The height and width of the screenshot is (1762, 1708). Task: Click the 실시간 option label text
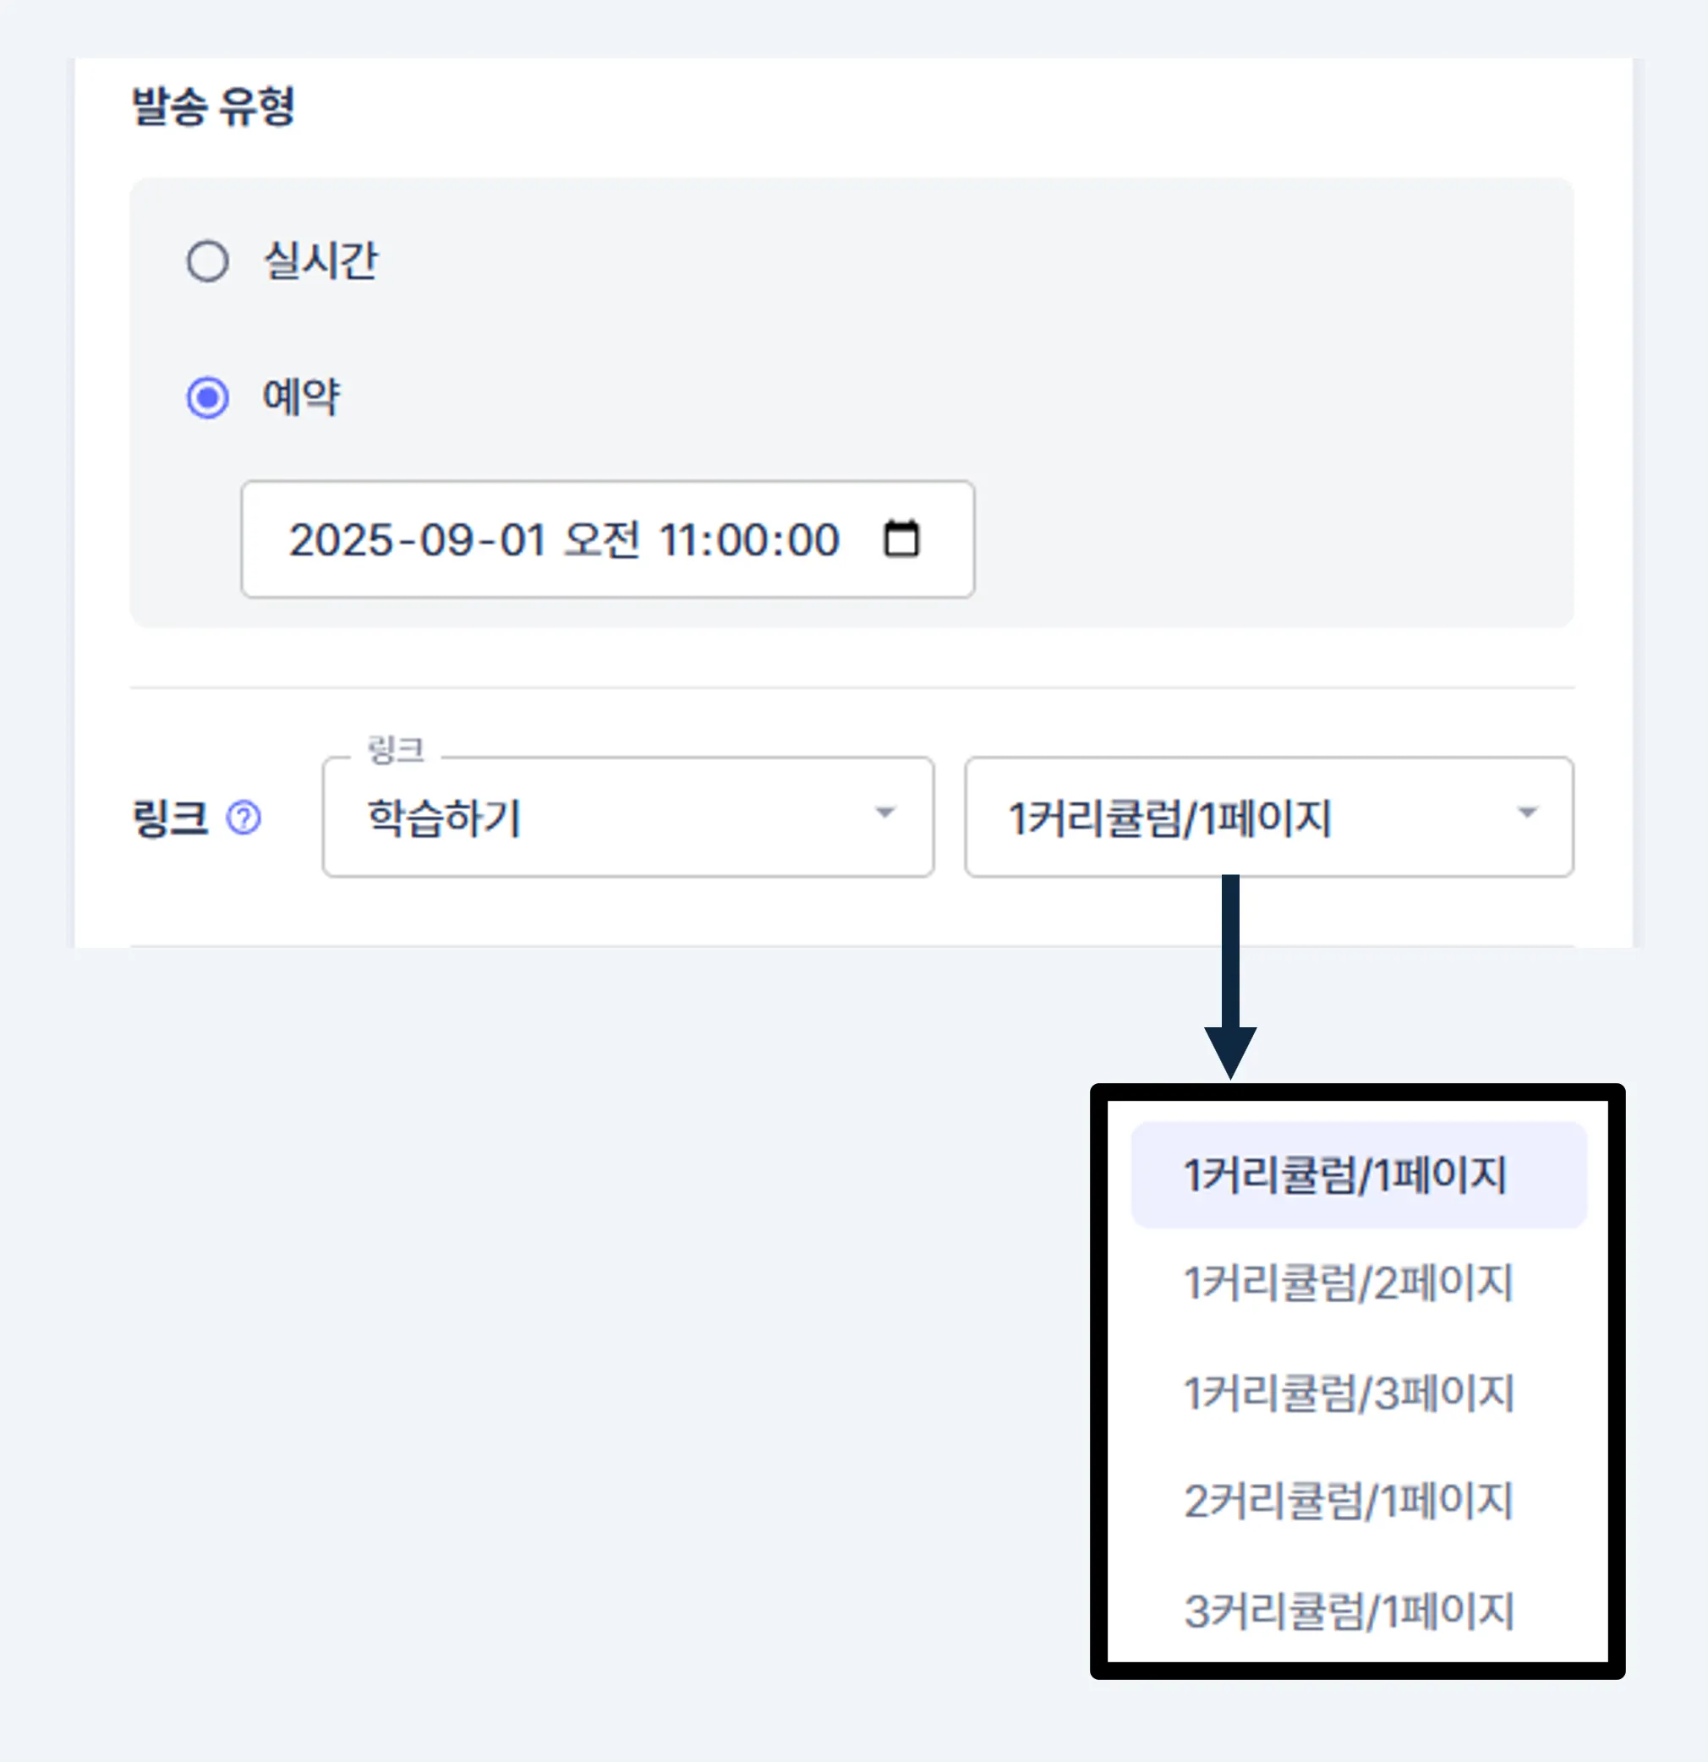pos(320,261)
